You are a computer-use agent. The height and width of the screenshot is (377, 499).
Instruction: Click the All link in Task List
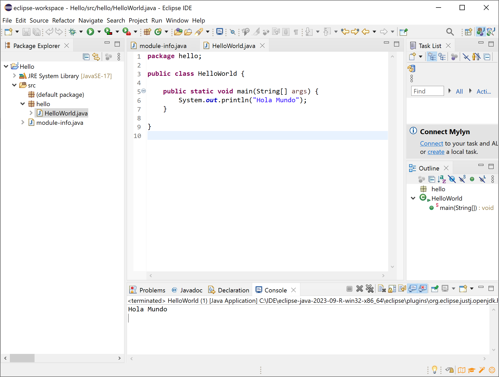(459, 91)
